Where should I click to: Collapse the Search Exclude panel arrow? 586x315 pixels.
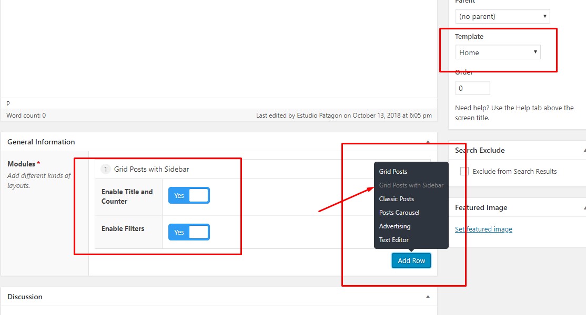[584, 151]
